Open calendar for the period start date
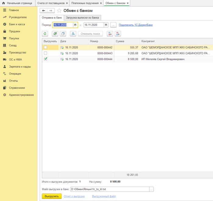The image size is (213, 201). (75, 25)
